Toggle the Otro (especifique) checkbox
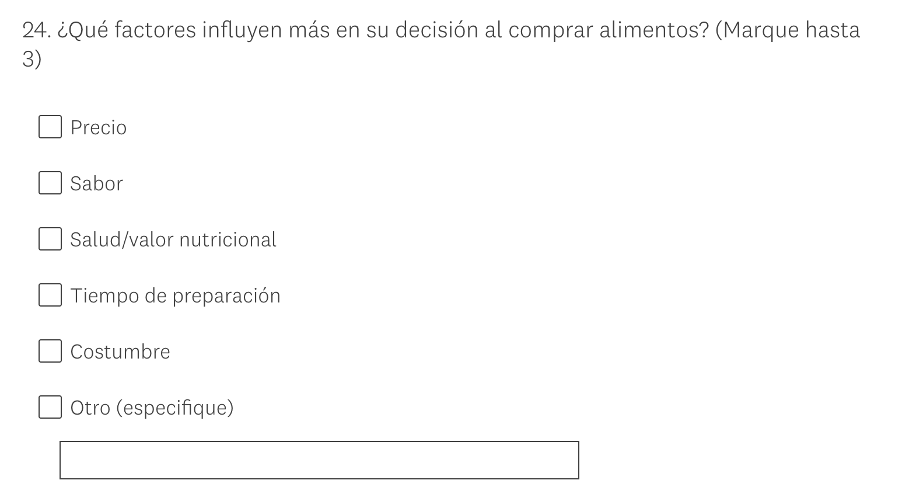This screenshot has height=487, width=909. coord(50,408)
